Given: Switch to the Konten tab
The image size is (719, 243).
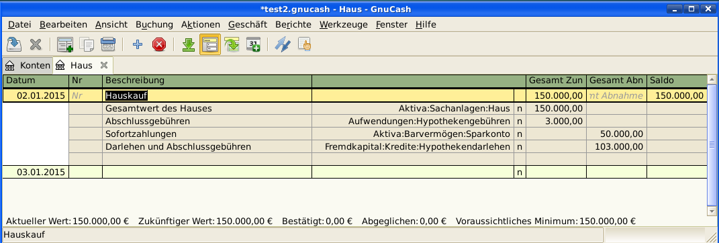Looking at the screenshot, I should [28, 66].
